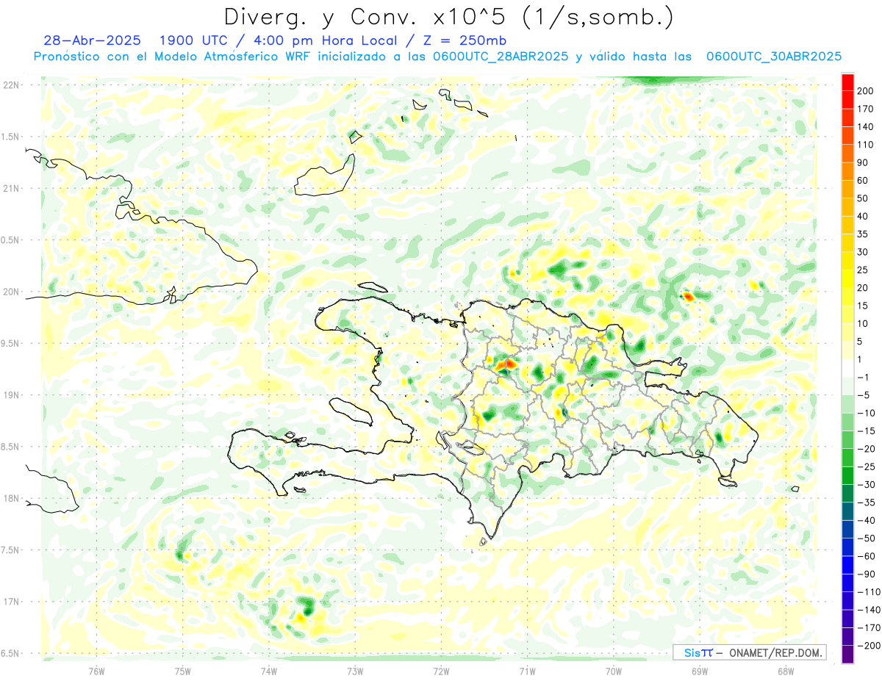
Task: Click the title 'Diverg. y Conv. x10^5 (1/s,somb.)'
Action: click(x=448, y=17)
